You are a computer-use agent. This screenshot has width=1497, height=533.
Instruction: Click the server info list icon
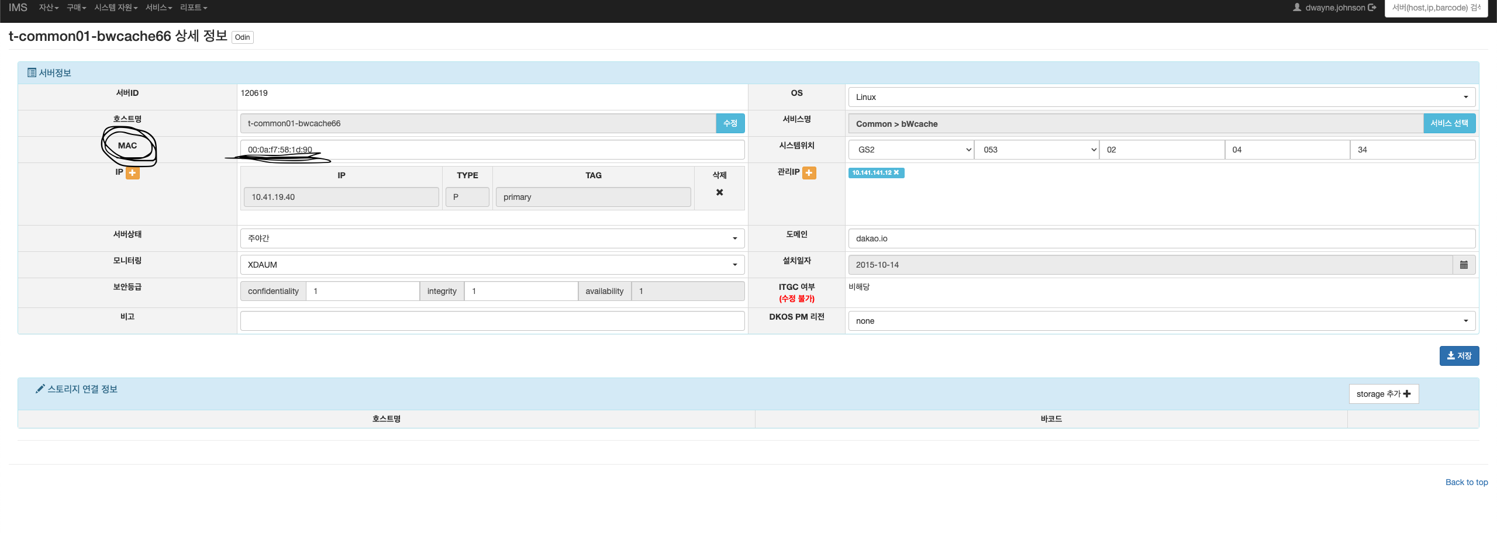[32, 73]
